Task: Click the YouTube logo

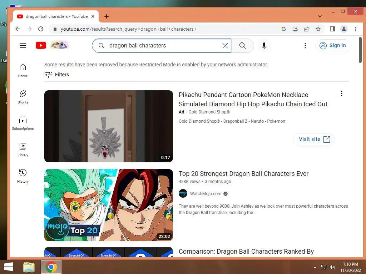Action: click(41, 45)
